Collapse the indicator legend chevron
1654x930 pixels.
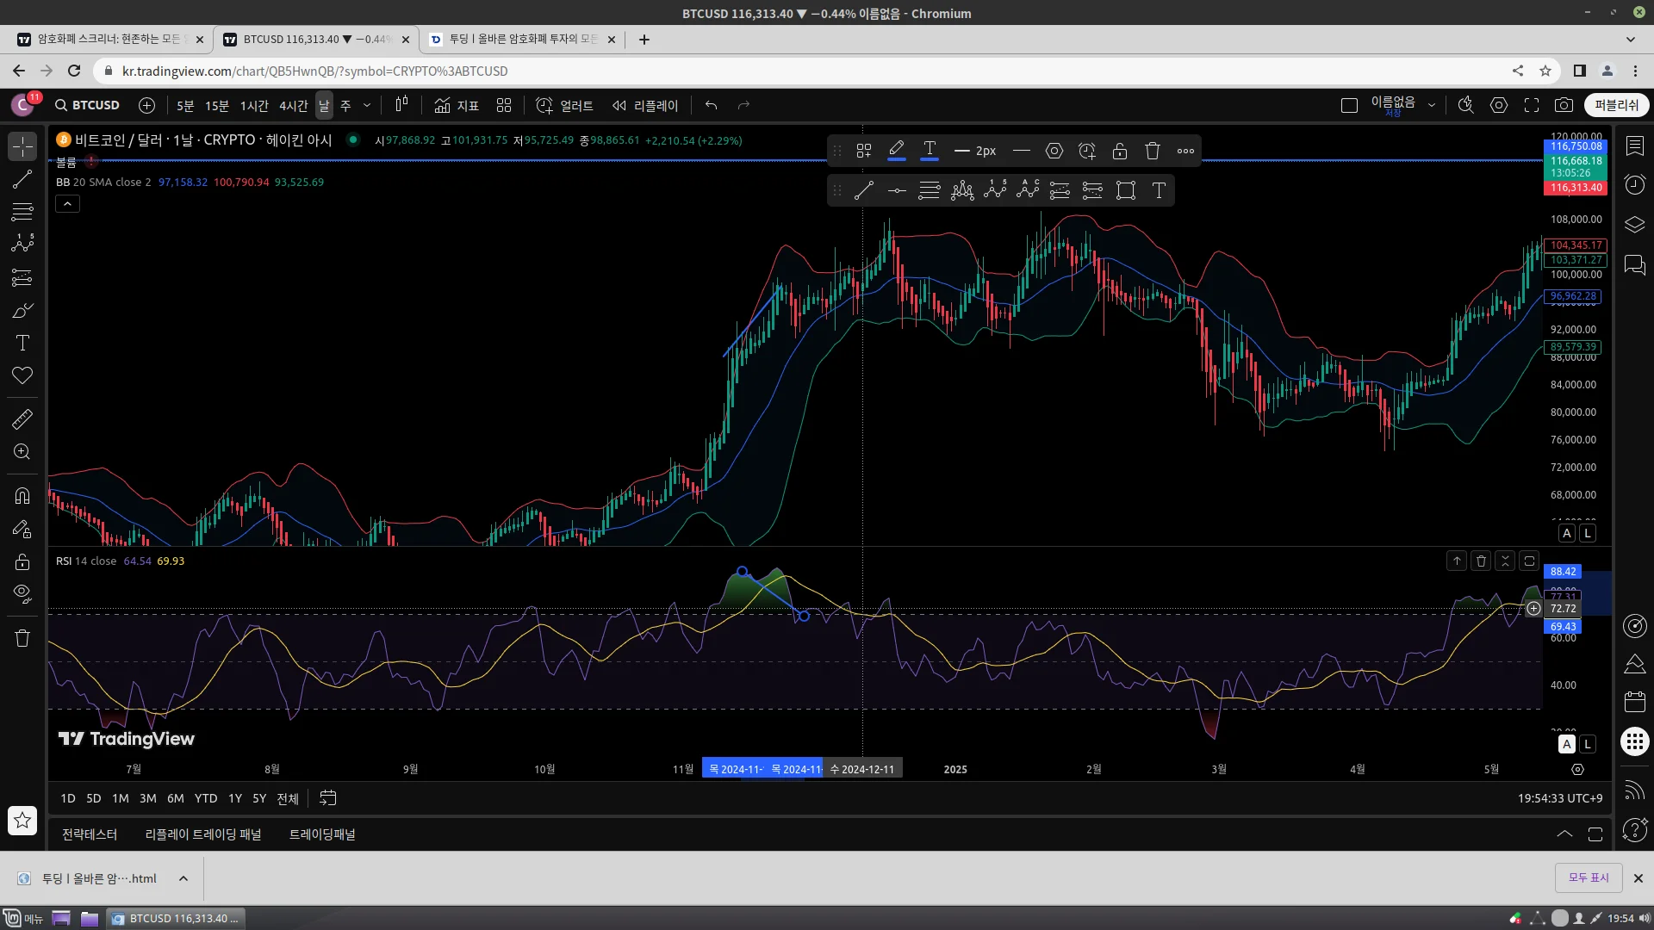click(68, 203)
